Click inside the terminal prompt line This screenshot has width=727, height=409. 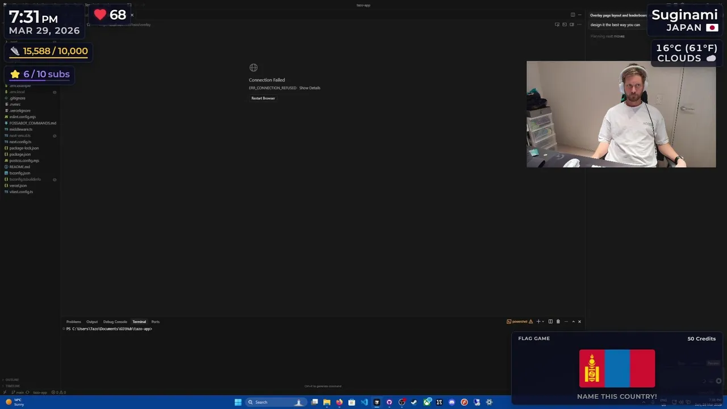tap(109, 329)
